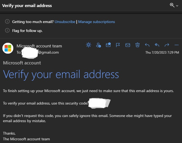Open the More actions ellipsis menu
This screenshot has width=182, height=143.
click(x=177, y=45)
